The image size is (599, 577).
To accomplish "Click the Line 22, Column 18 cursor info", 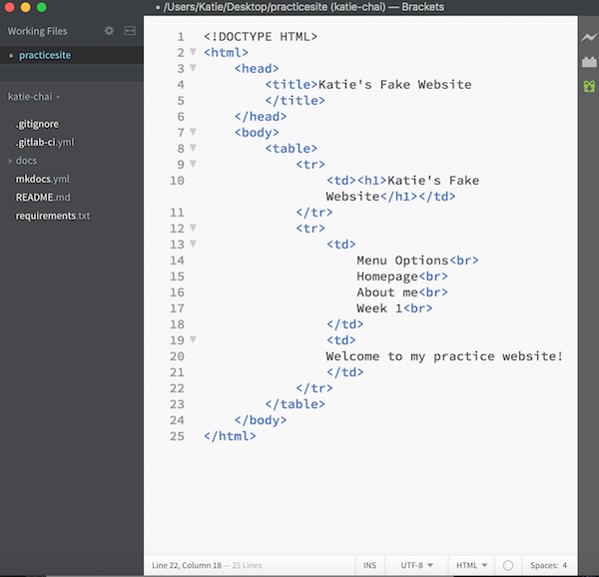I will tap(187, 565).
